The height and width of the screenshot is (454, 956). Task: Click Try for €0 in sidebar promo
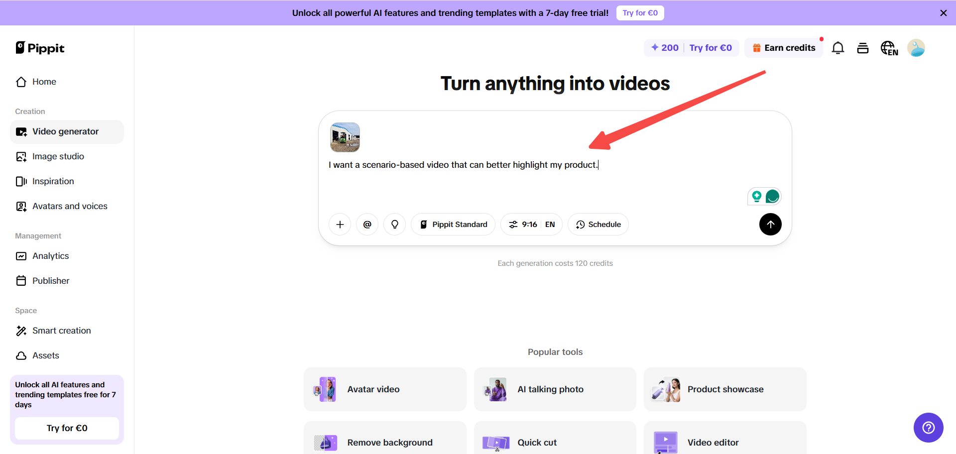[67, 428]
